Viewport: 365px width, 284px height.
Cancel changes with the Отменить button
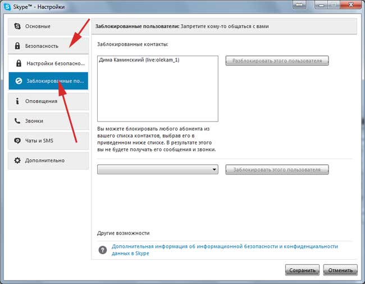(x=340, y=270)
